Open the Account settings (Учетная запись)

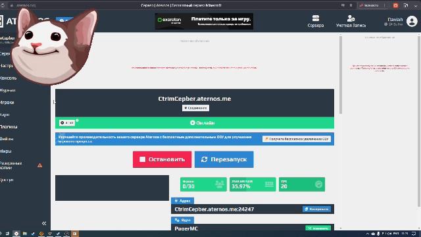[351, 22]
